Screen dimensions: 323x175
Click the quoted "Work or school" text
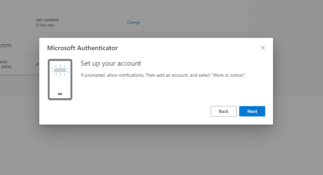(x=229, y=75)
